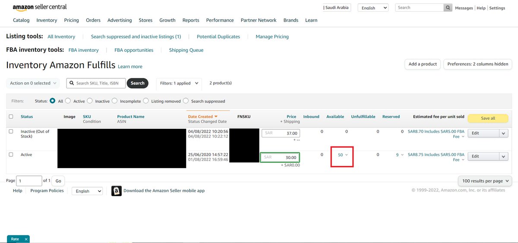
Task: Open the footer English language dropdown
Action: click(x=87, y=191)
